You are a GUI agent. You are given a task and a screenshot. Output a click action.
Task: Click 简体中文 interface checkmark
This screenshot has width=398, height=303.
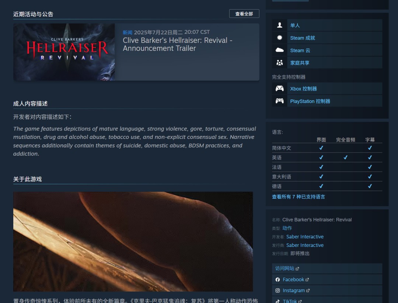[x=321, y=148]
